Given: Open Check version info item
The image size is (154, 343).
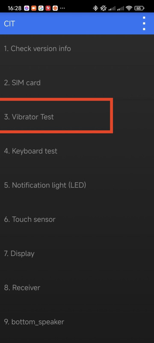Looking at the screenshot, I should click(77, 48).
